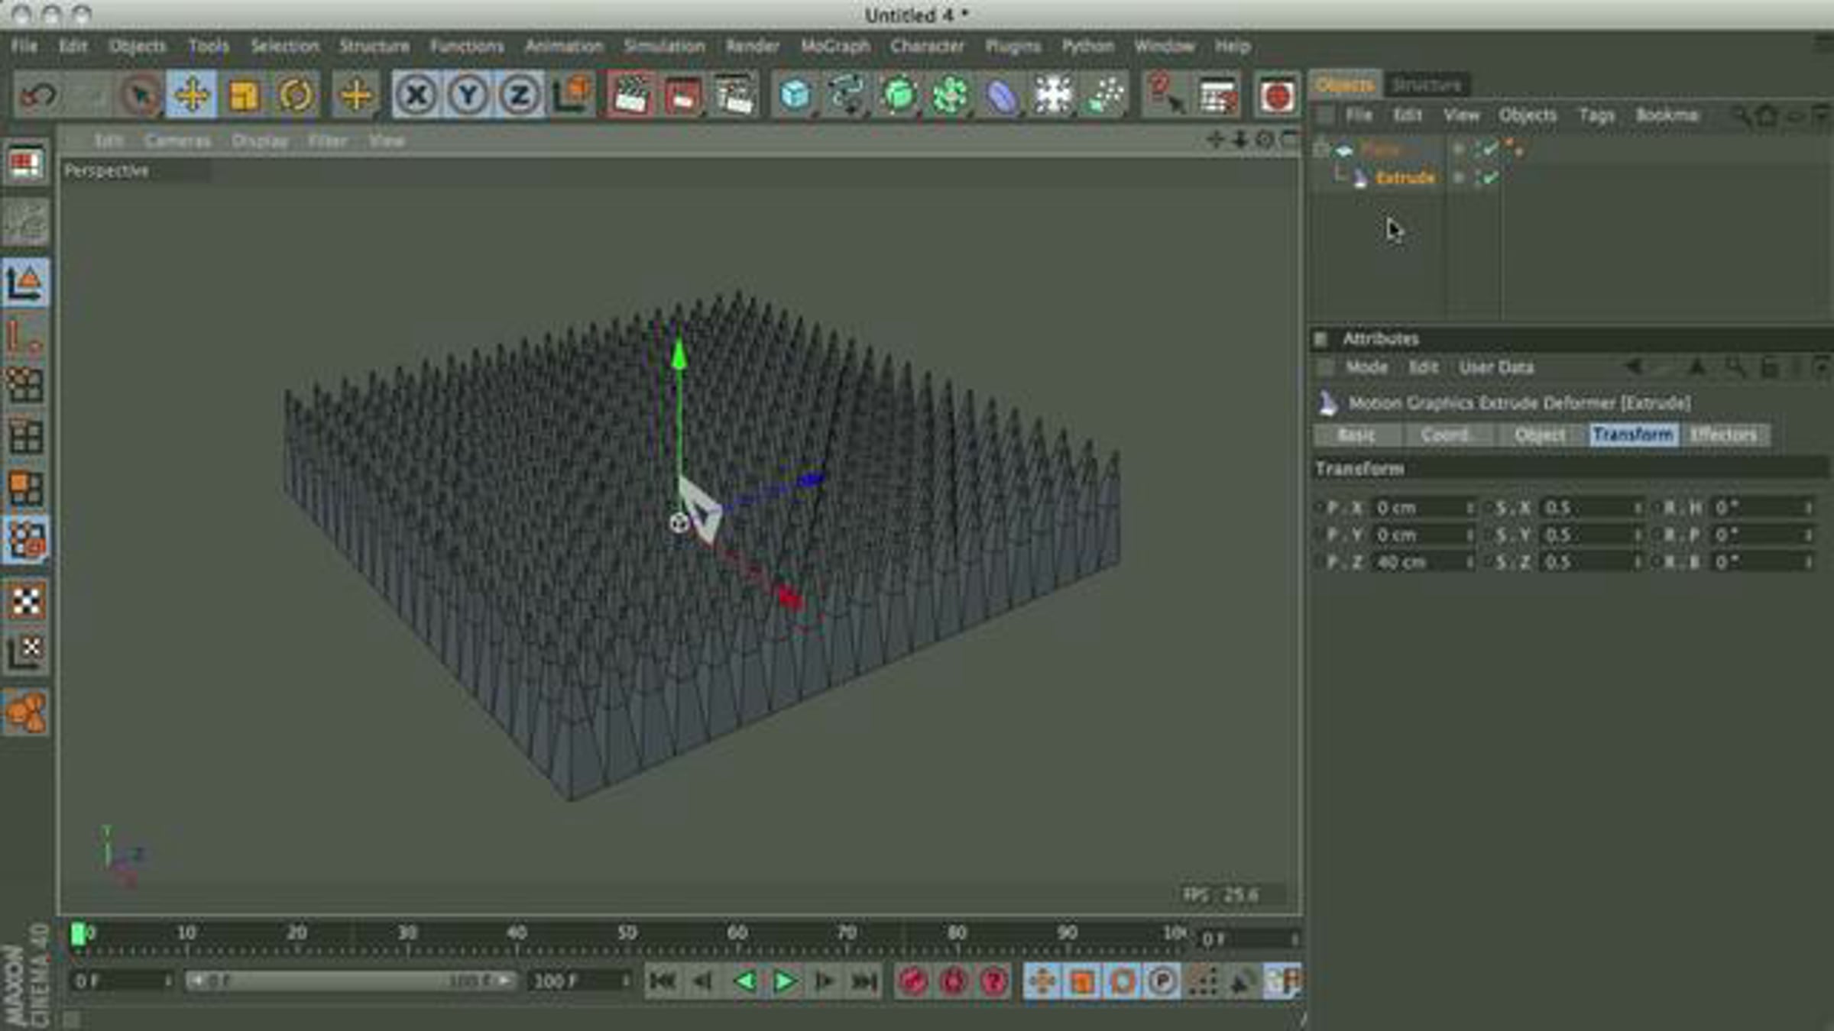The image size is (1834, 1031).
Task: Switch to the Effectors tab
Action: point(1724,435)
